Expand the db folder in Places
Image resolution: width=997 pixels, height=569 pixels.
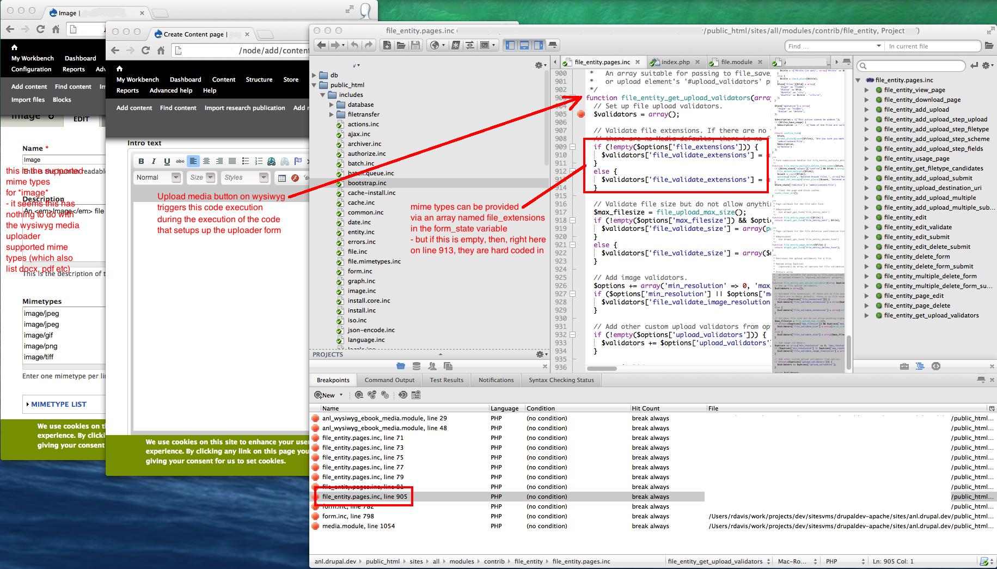coord(314,75)
